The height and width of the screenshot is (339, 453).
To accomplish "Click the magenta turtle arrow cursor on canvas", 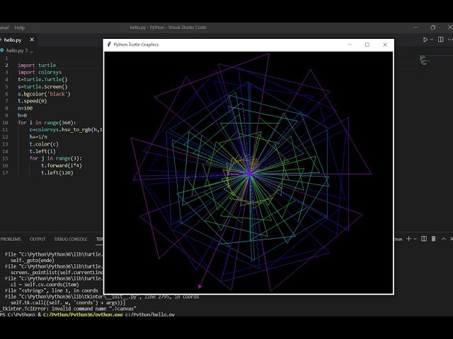I will (x=200, y=286).
